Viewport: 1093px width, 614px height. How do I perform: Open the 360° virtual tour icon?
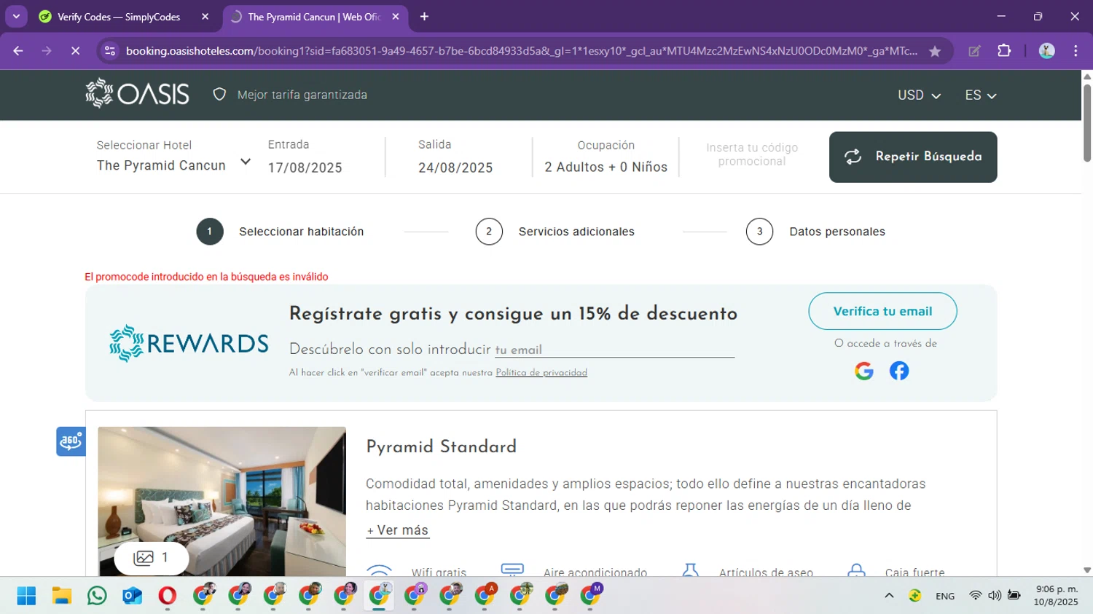click(x=71, y=441)
